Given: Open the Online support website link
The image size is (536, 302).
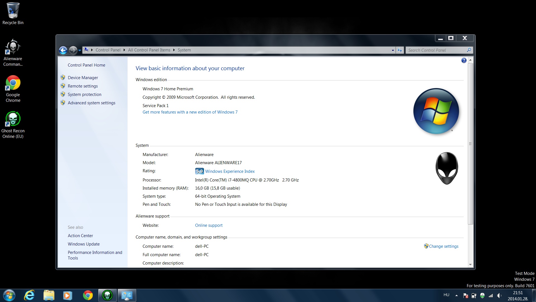Looking at the screenshot, I should tap(209, 225).
